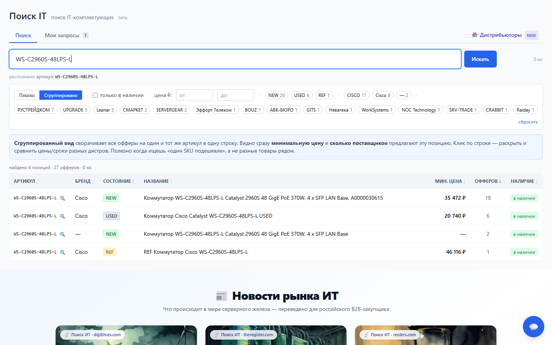Click magnifier icon in the USED row
Viewport: 552px width, 345px height.
(x=62, y=216)
